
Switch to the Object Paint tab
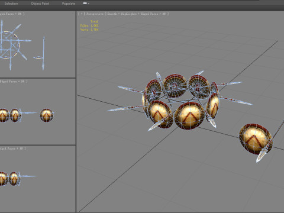(40, 4)
